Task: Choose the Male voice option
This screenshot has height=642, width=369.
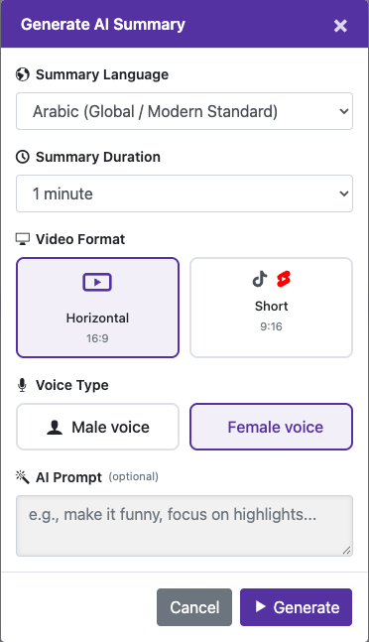Action: click(98, 427)
